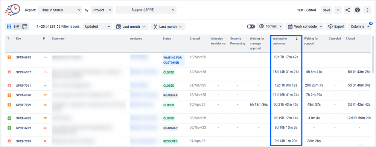Open the Columns dropdown

(x=360, y=27)
